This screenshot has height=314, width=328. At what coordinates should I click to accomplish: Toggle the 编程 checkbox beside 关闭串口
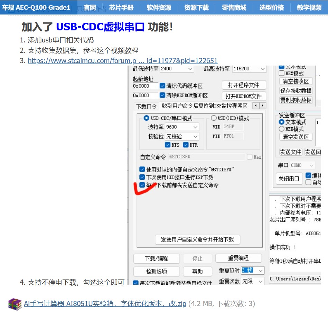pyautogui.click(x=308, y=175)
